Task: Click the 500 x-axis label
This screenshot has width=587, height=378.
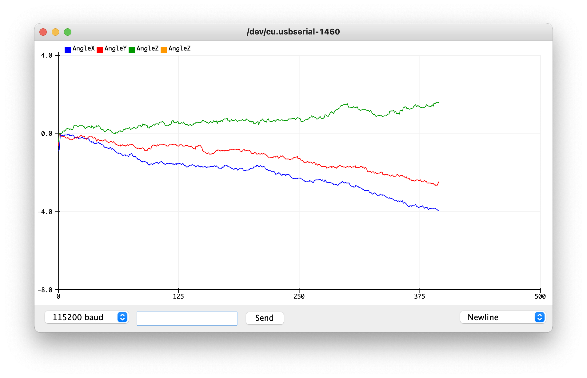Action: coord(540,296)
